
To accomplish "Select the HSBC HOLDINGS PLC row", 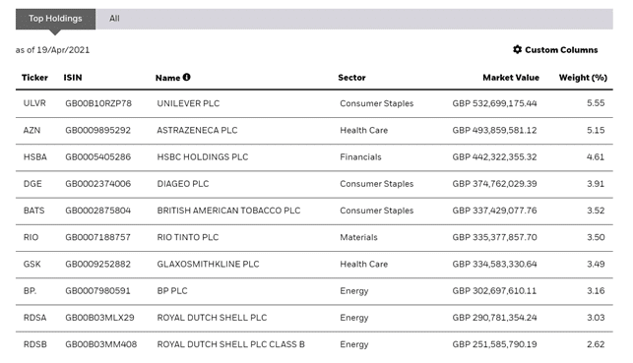I will click(x=314, y=157).
